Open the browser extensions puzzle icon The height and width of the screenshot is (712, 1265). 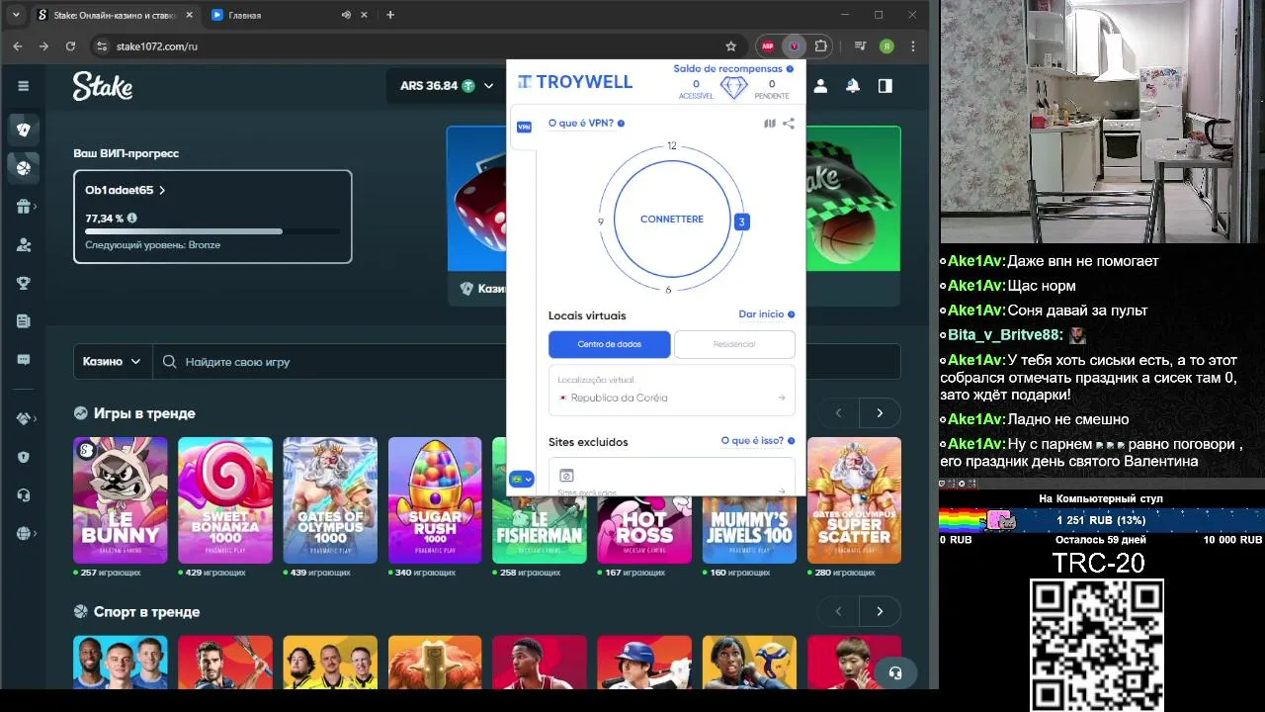pos(821,45)
